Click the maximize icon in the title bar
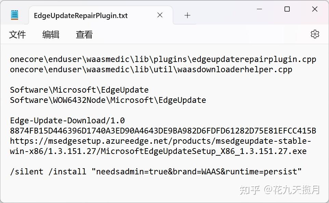Screen dimensions: 329x203 (287, 9)
